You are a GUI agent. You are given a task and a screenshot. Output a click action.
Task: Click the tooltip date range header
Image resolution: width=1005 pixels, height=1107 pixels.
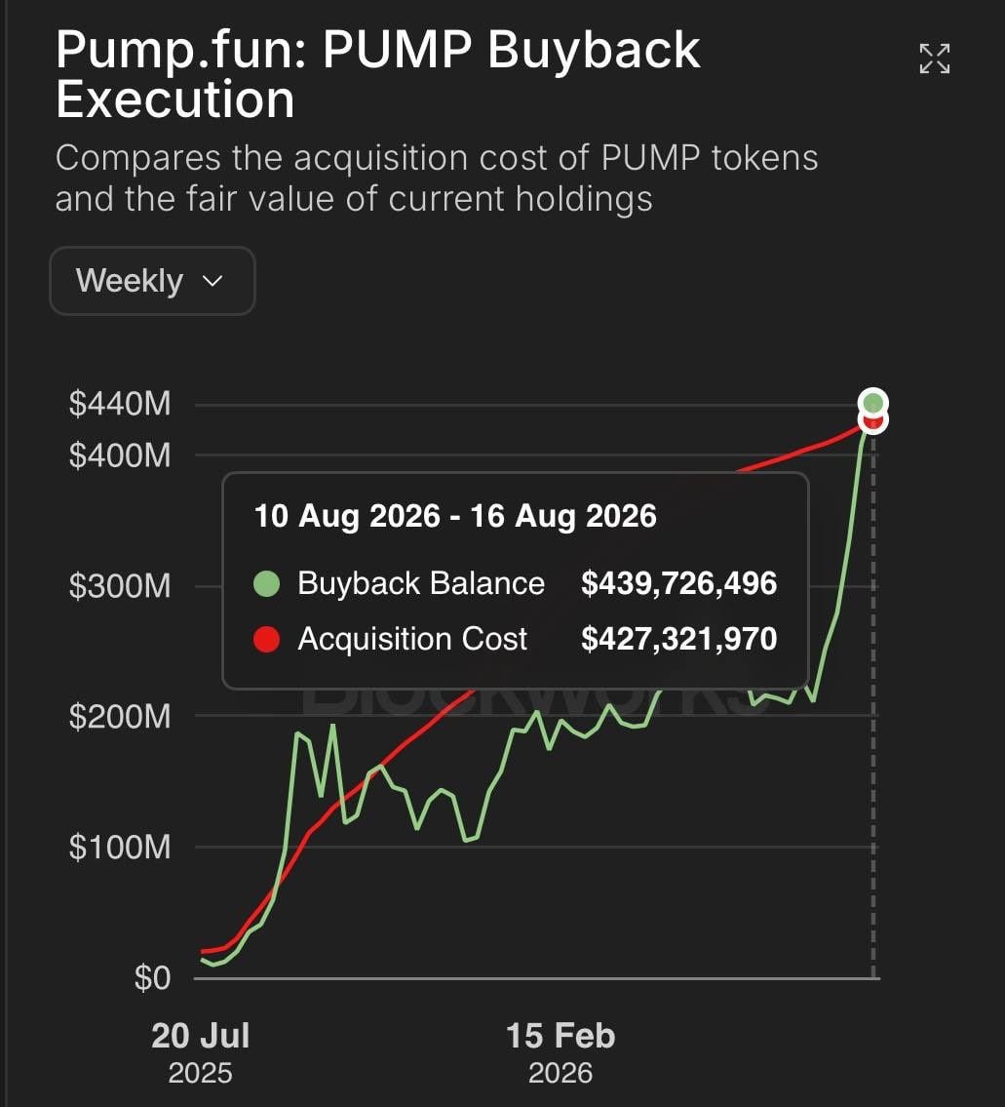click(455, 516)
